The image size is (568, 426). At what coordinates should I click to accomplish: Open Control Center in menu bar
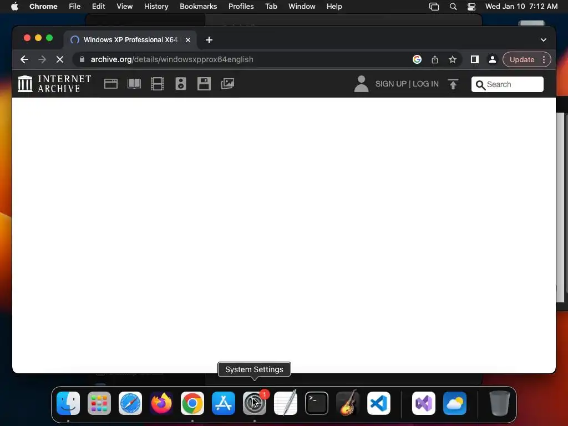tap(471, 7)
